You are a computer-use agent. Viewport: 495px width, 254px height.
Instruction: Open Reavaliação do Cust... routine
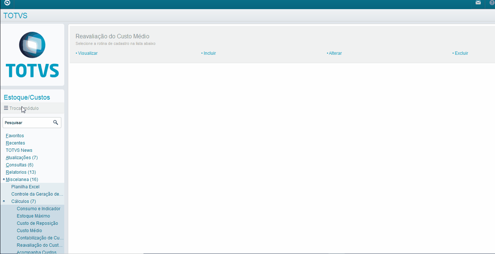click(x=40, y=245)
